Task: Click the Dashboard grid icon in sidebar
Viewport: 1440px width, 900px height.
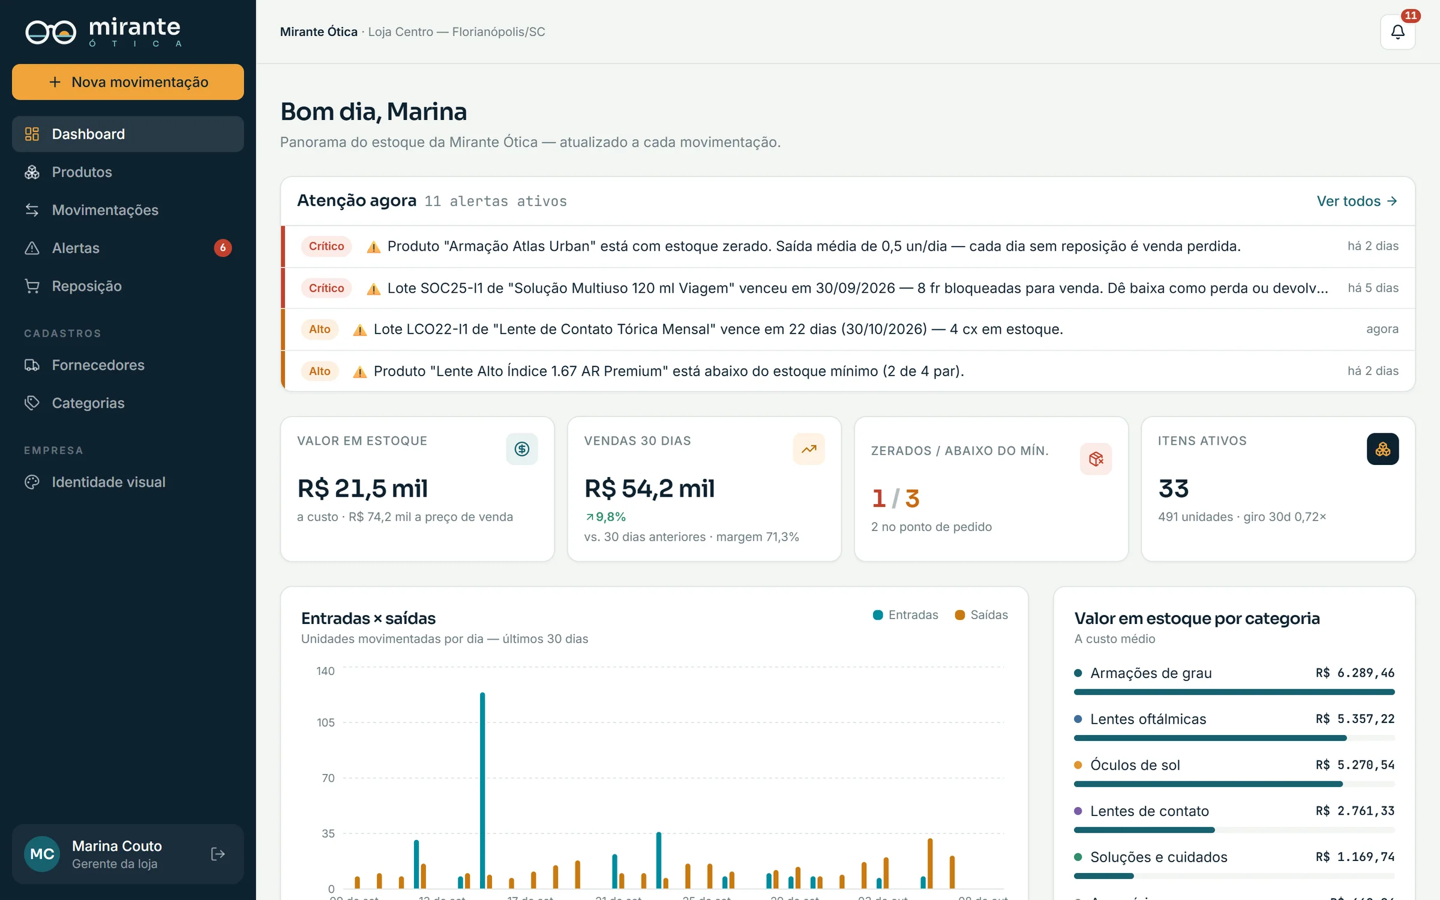Action: [x=32, y=134]
